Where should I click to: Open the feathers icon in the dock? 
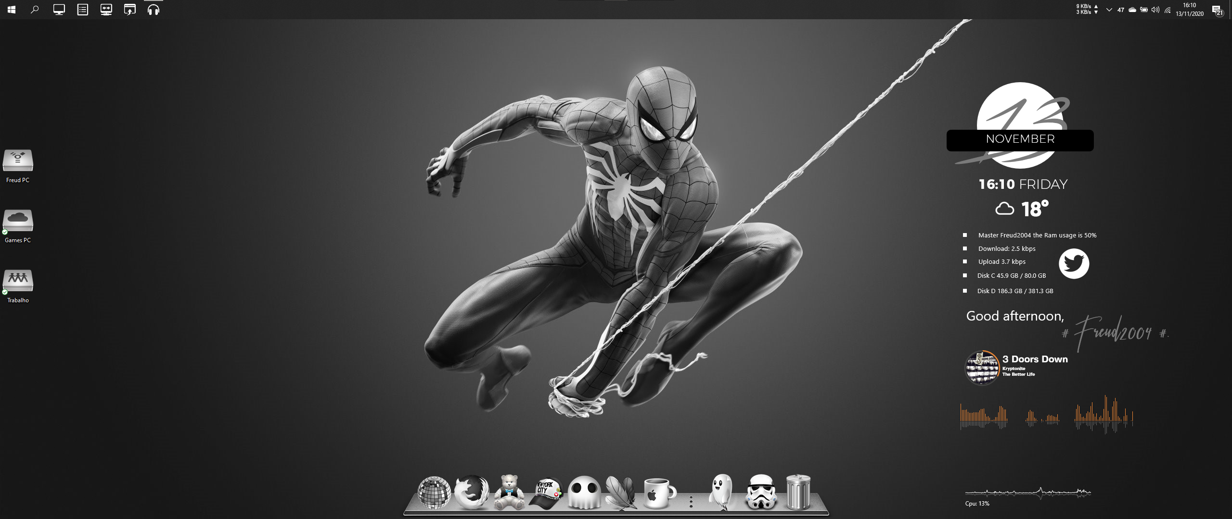[x=621, y=492]
